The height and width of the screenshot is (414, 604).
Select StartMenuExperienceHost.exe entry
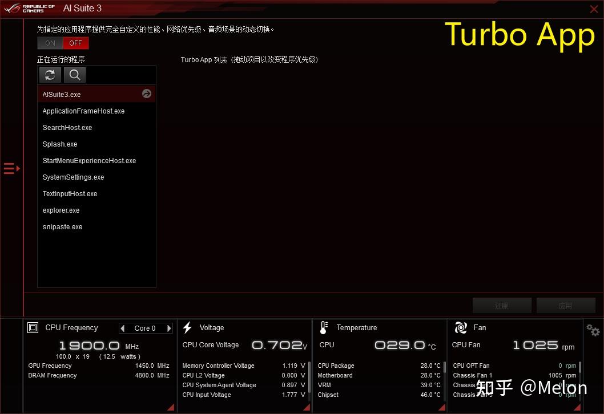click(x=96, y=160)
